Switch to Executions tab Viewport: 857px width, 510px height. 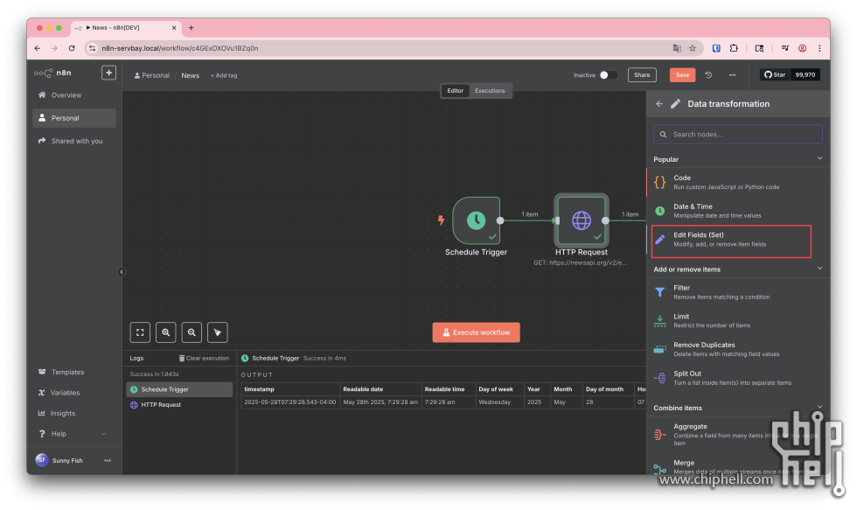[490, 91]
